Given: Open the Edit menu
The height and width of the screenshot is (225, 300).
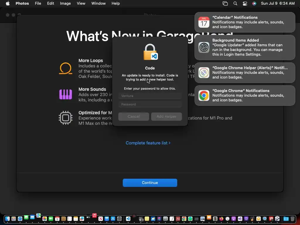Looking at the screenshot, I should [x=50, y=4].
